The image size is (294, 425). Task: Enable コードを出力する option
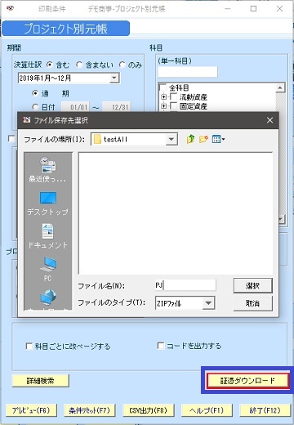161,346
